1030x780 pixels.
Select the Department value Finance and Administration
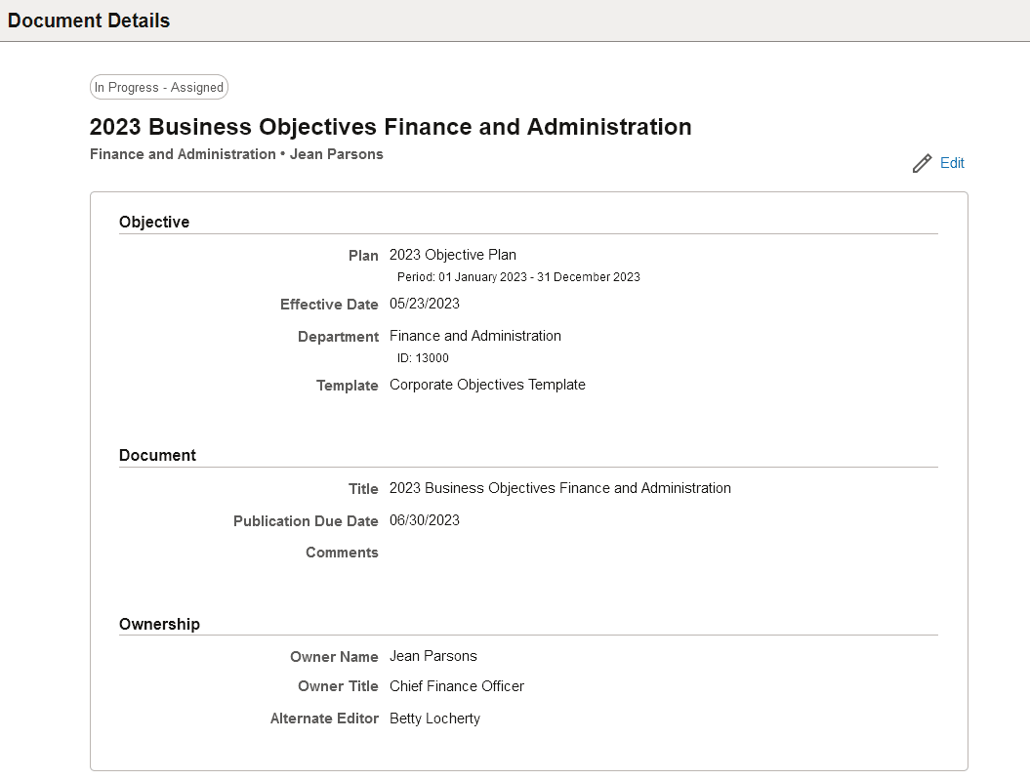point(475,336)
